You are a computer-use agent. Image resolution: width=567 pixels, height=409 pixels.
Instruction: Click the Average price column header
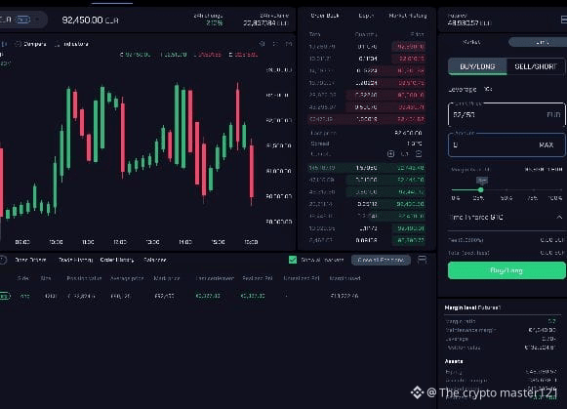pyautogui.click(x=127, y=278)
